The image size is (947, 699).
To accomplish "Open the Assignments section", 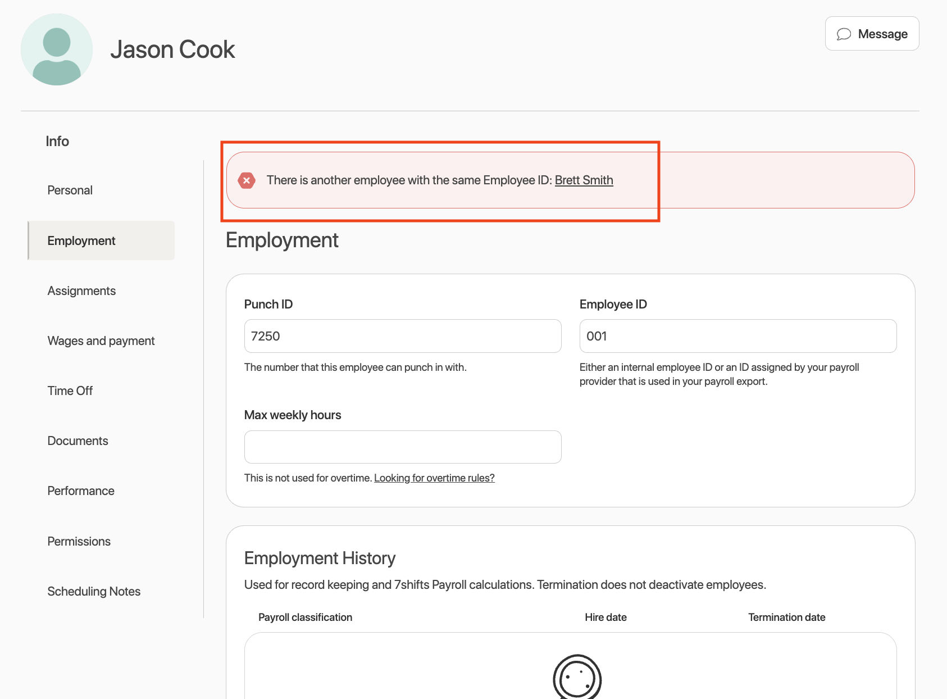I will tap(81, 291).
